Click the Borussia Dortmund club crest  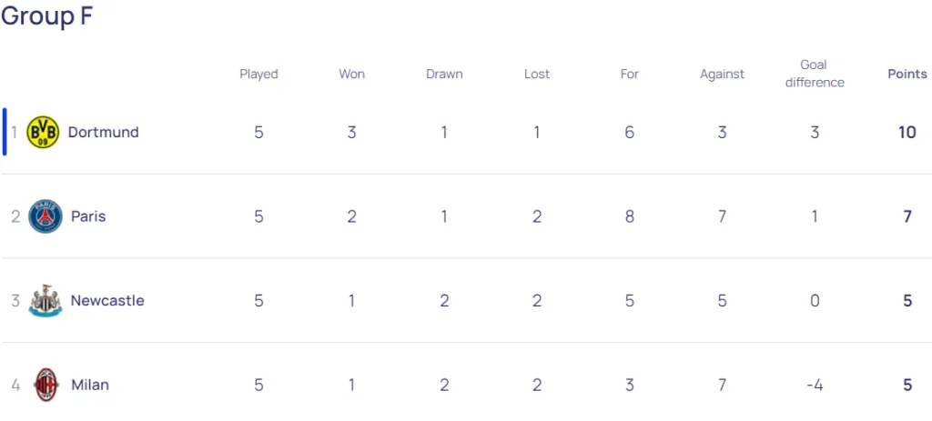pyautogui.click(x=43, y=133)
